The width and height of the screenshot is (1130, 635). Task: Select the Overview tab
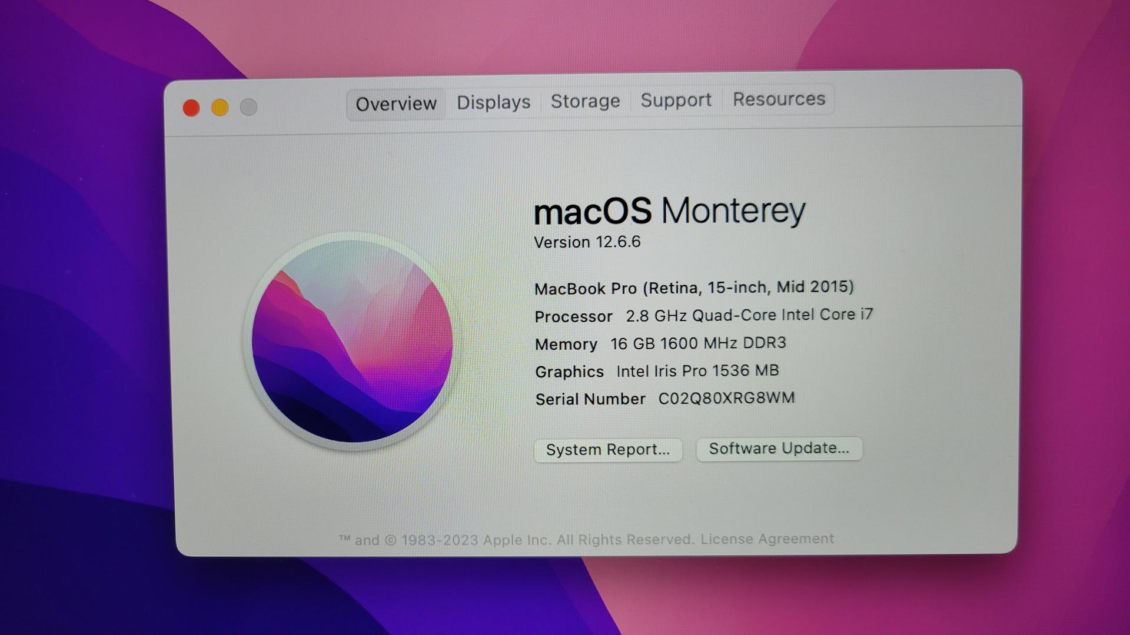click(396, 104)
